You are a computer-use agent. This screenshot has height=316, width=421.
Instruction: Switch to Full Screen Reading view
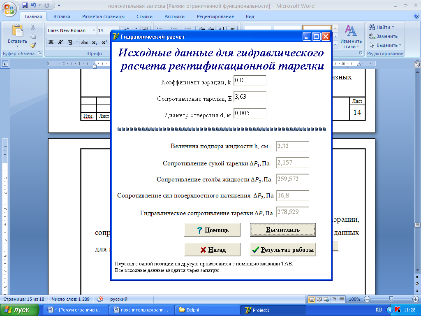319,299
